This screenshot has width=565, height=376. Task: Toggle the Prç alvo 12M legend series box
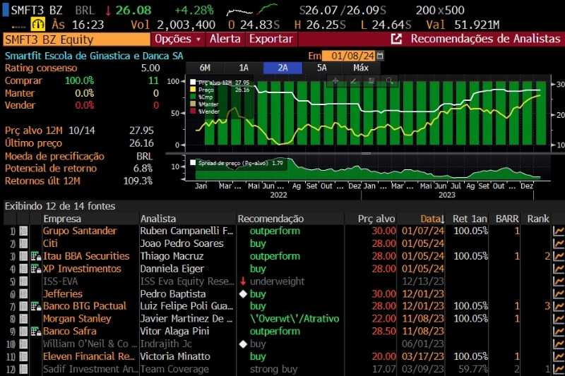(193, 83)
